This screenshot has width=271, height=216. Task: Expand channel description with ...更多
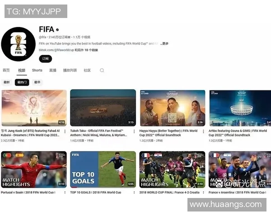[x=164, y=44]
